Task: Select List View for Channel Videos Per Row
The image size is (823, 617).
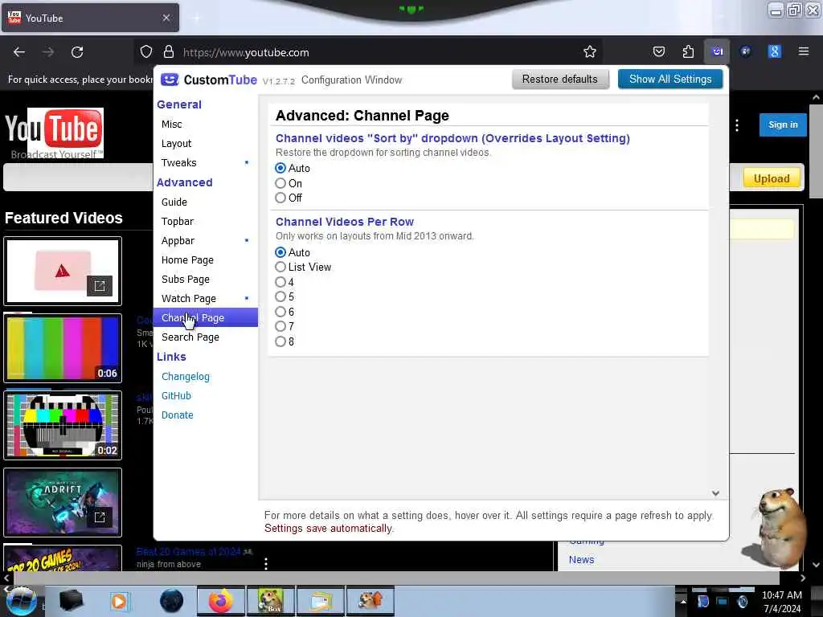Action: 280,267
